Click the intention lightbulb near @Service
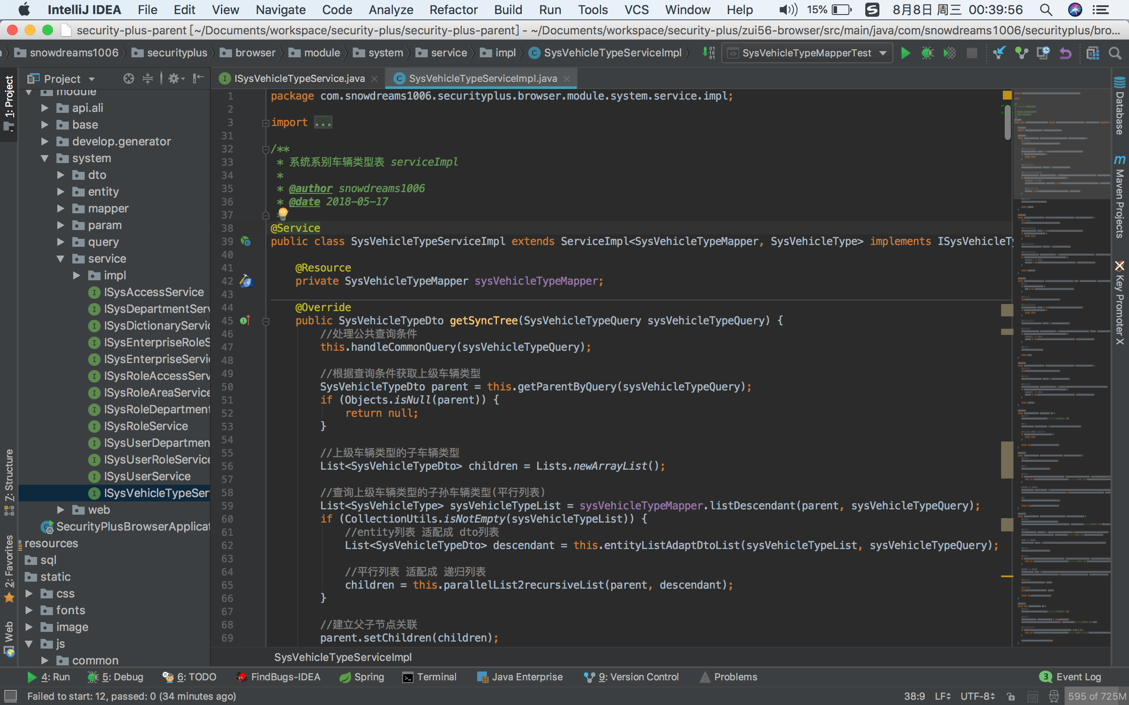The width and height of the screenshot is (1129, 705). pos(283,214)
